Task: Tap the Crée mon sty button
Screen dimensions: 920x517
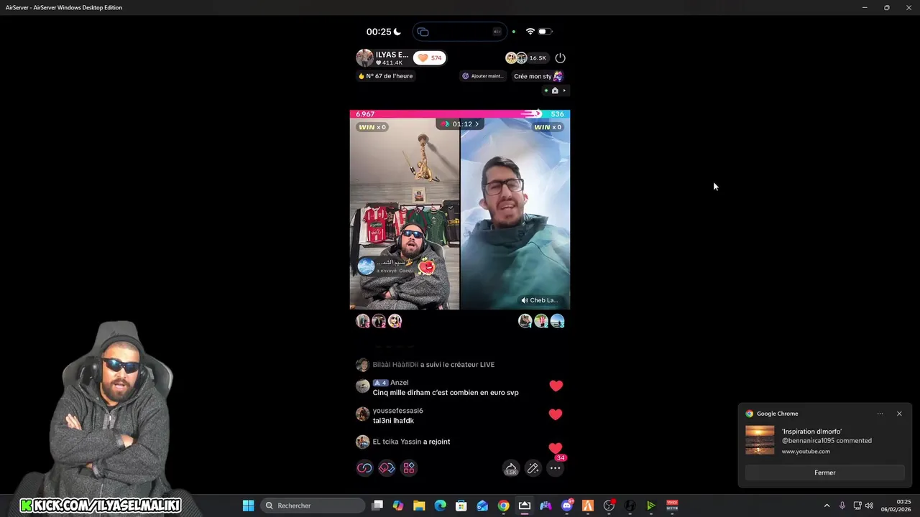Action: click(538, 76)
